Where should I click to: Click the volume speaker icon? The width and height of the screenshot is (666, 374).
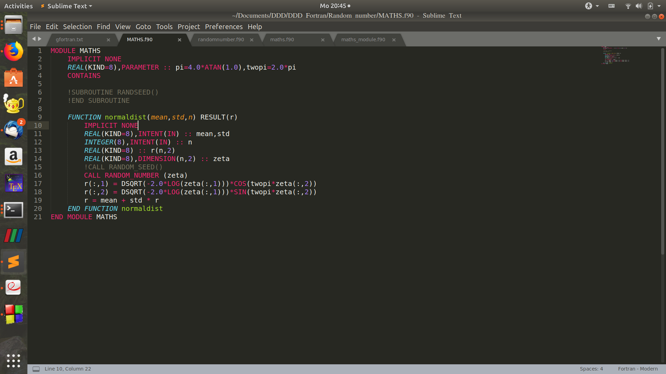click(x=639, y=6)
